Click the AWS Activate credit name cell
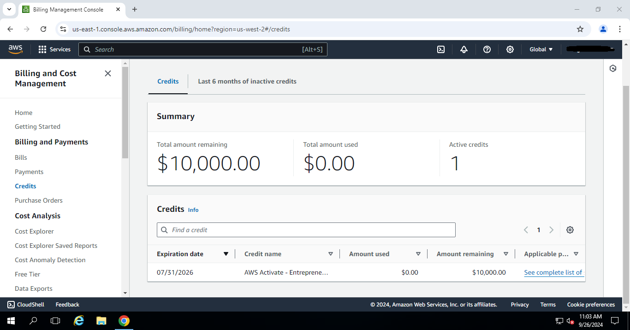Viewport: 630px width, 330px height. click(286, 272)
